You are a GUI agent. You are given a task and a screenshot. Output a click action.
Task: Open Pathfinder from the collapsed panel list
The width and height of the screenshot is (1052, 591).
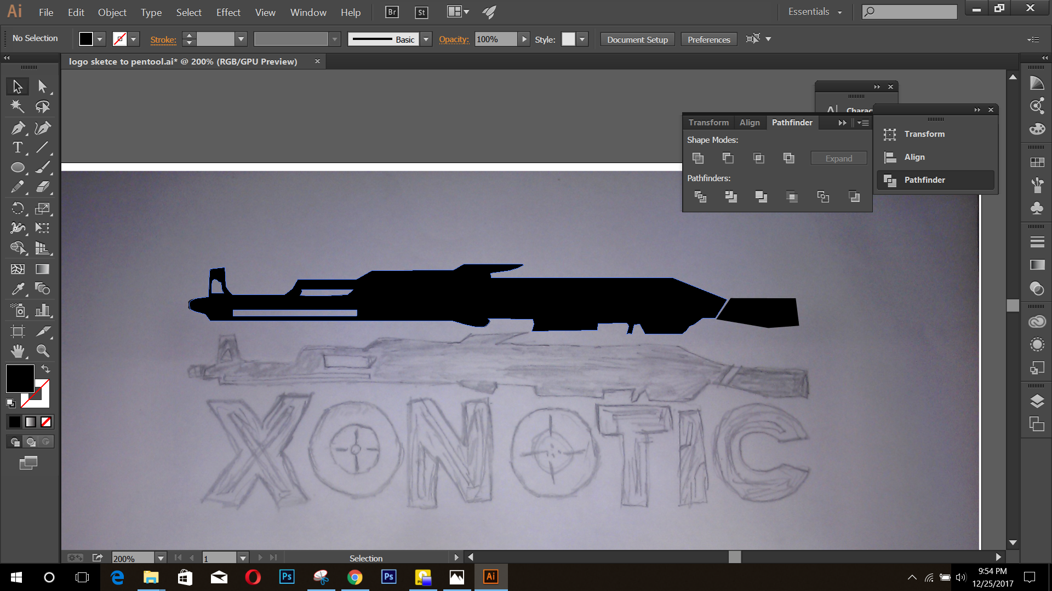click(x=936, y=180)
